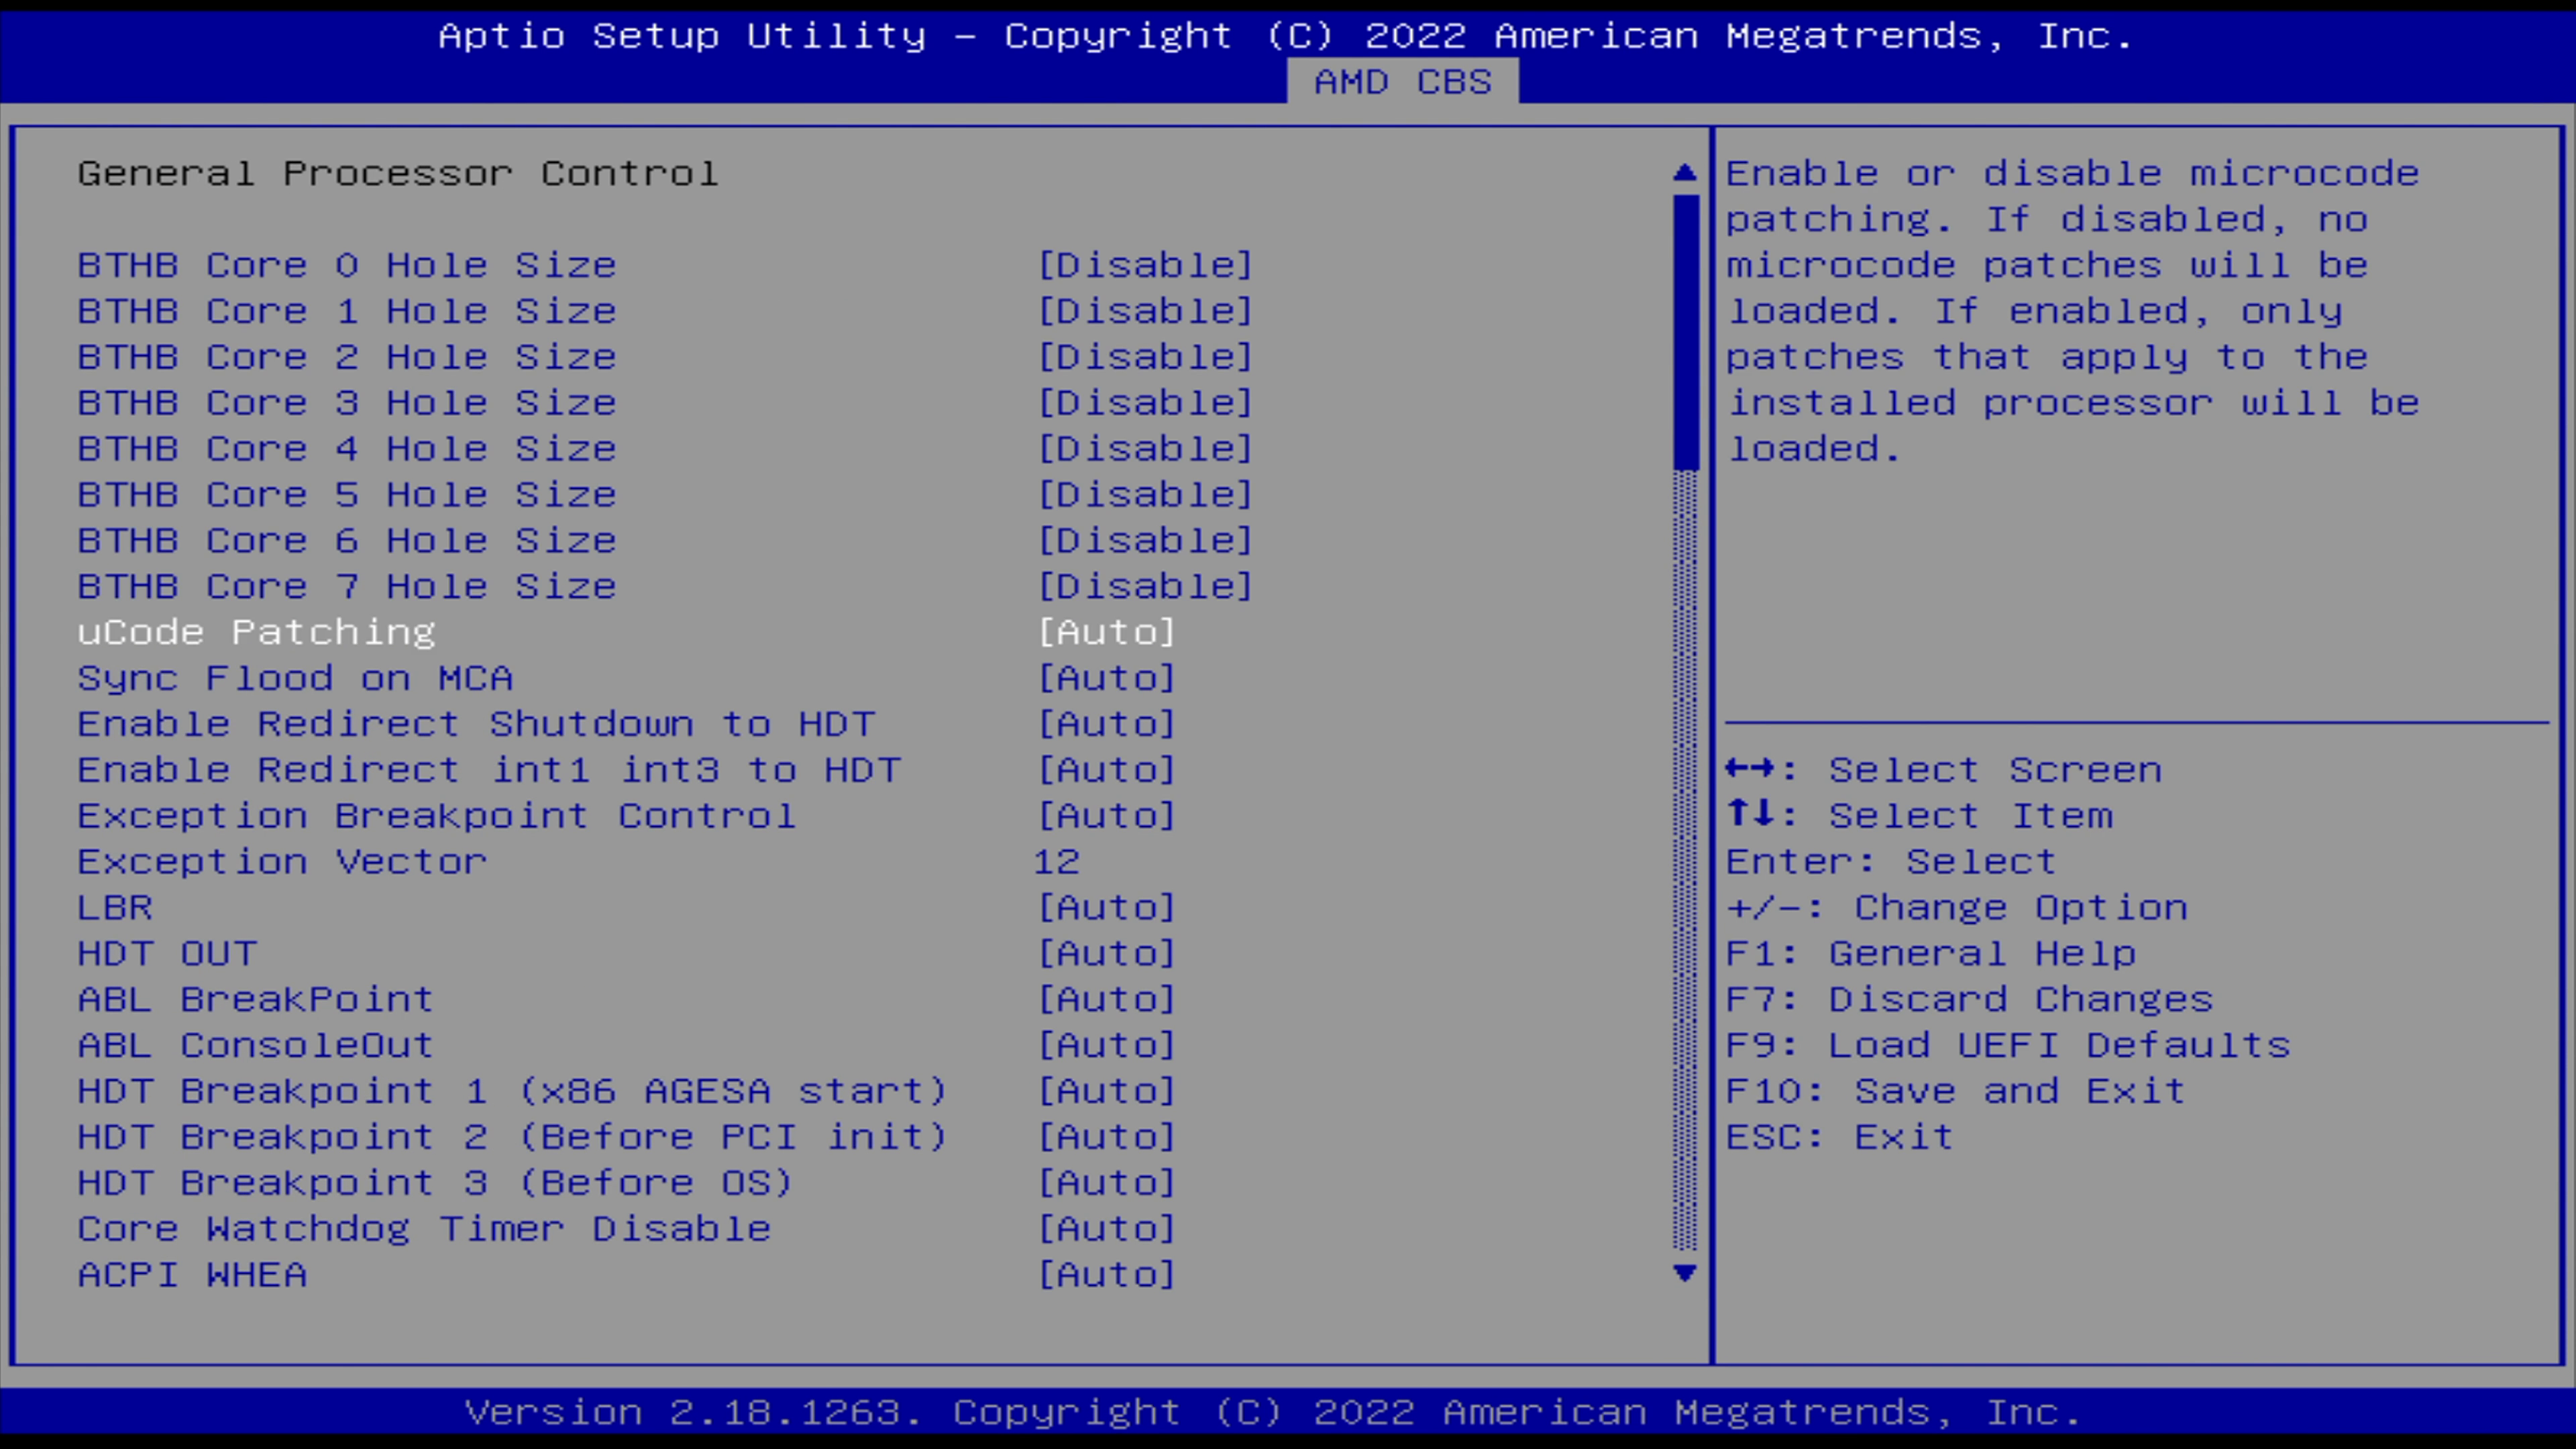This screenshot has width=2576, height=1449.
Task: Click the Aptio Setup Utility title text
Action: [x=1286, y=36]
